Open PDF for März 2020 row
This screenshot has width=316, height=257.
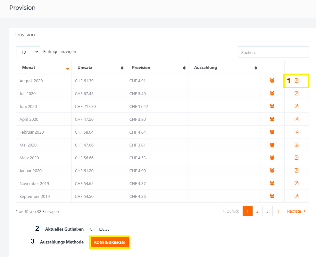[x=296, y=158]
